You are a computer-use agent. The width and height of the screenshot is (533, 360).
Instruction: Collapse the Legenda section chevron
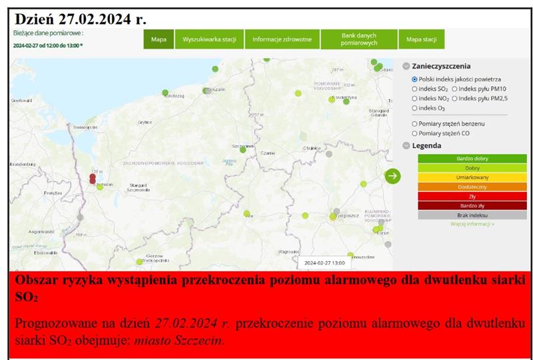tap(406, 145)
